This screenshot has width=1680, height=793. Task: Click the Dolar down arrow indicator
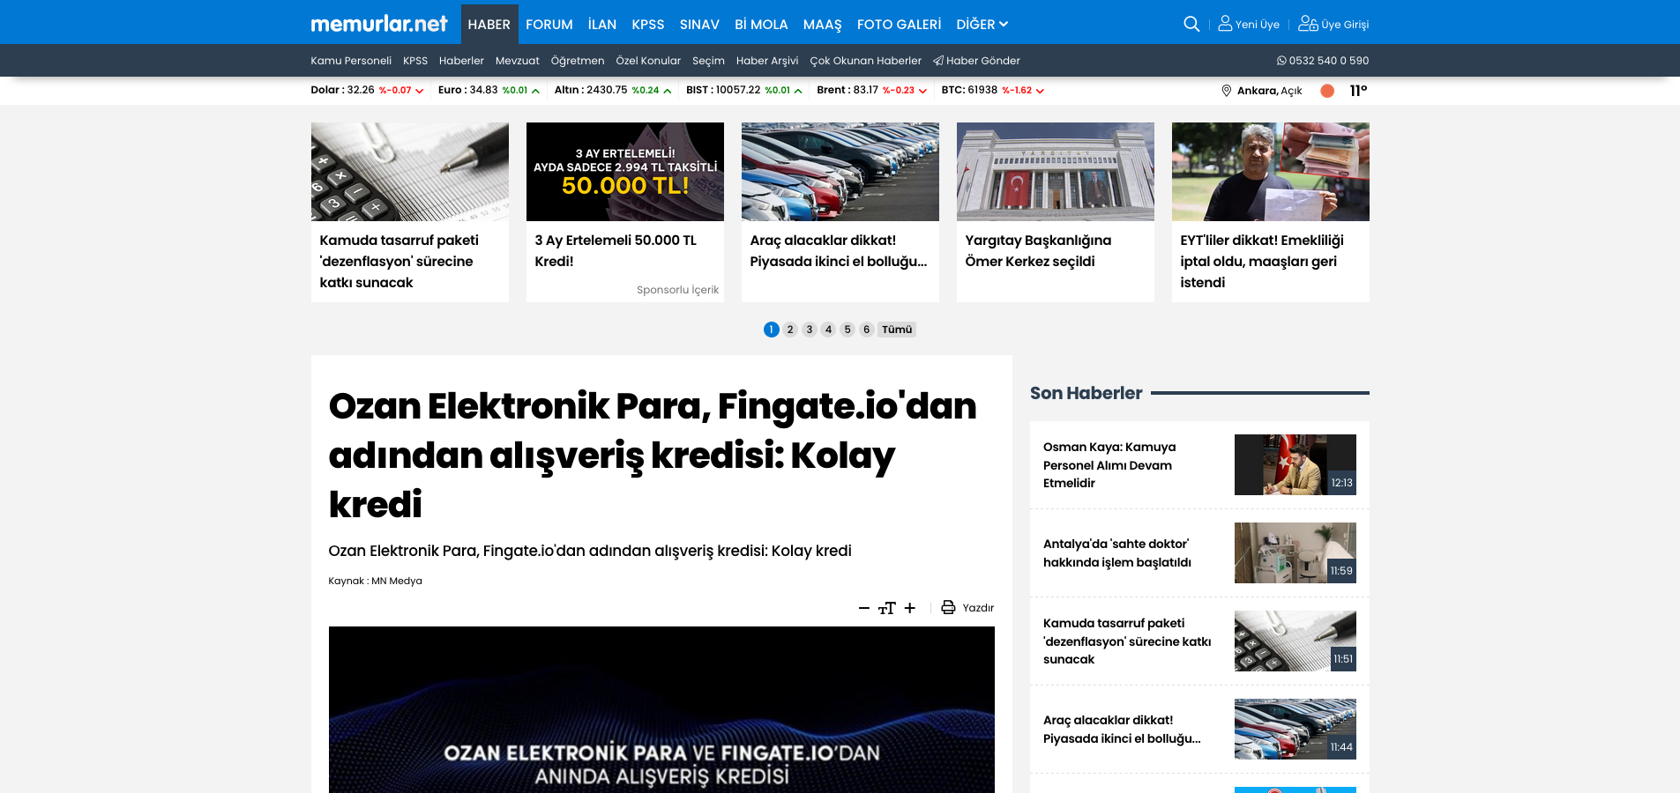point(420,91)
